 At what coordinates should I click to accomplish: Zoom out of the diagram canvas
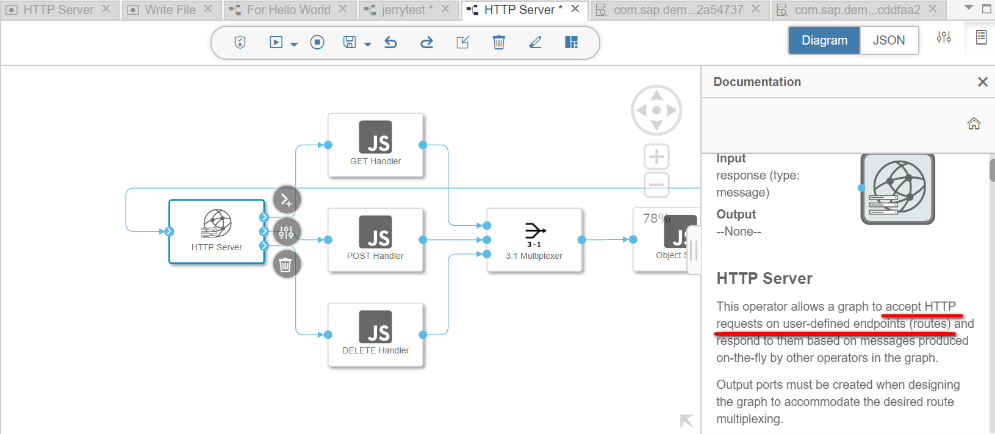click(x=656, y=184)
